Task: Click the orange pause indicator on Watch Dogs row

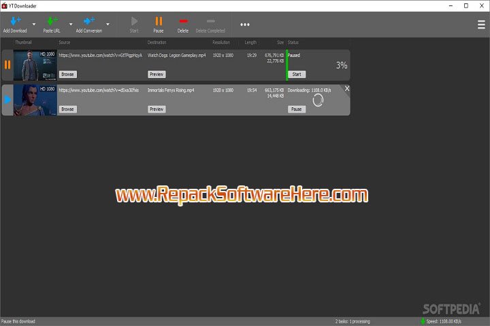Action: point(7,65)
